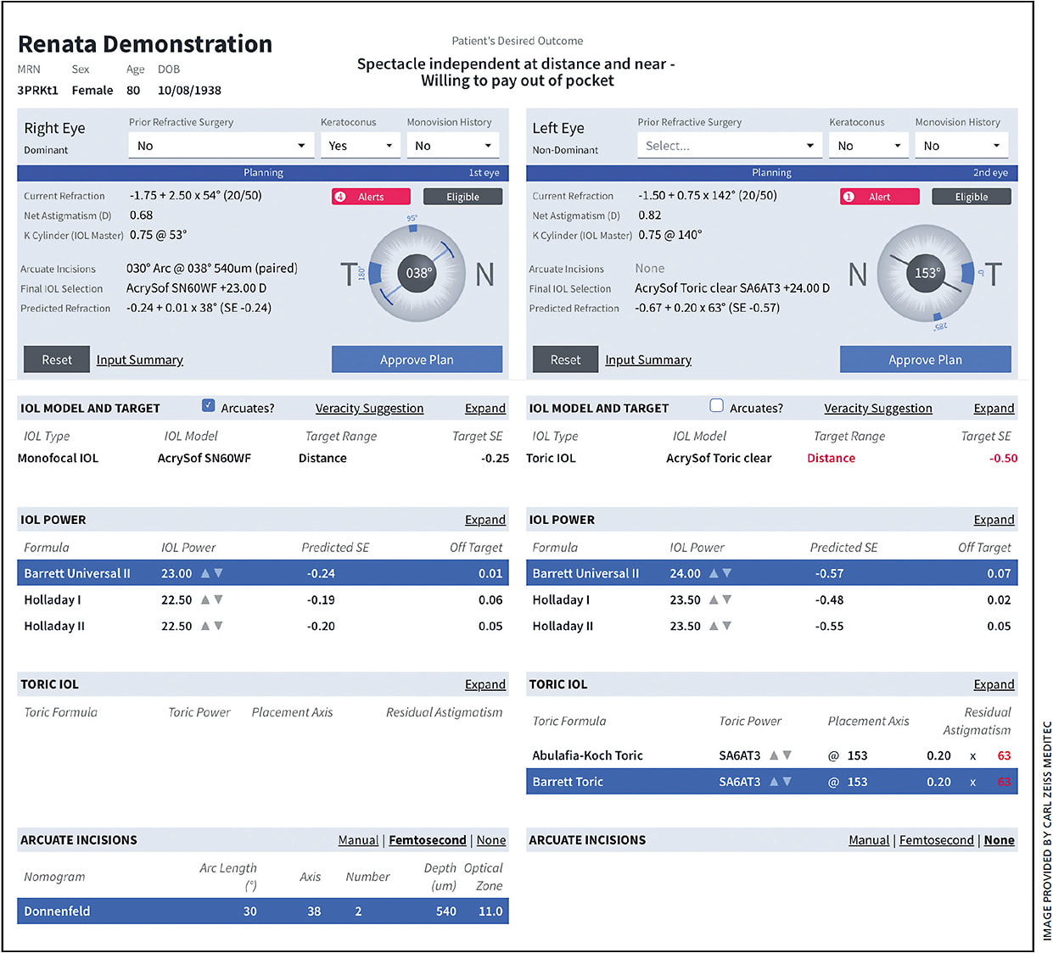Open right eye Input Summary link

[140, 359]
